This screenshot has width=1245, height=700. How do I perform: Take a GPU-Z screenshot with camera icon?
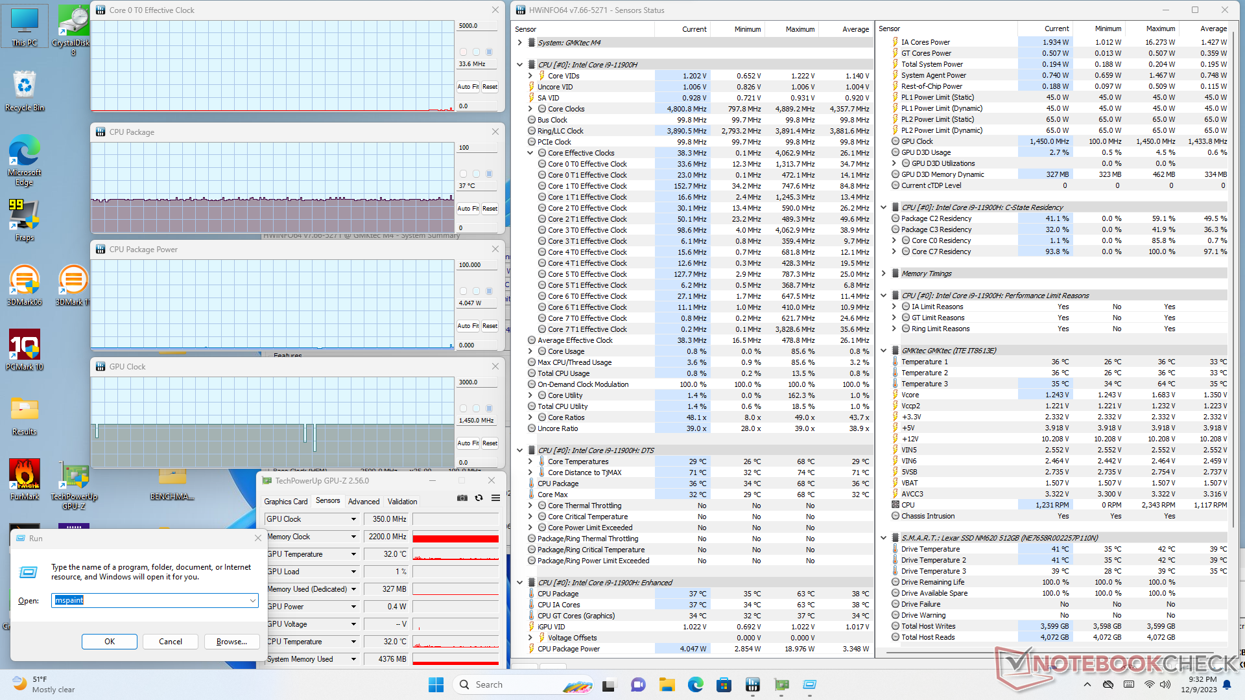(462, 498)
